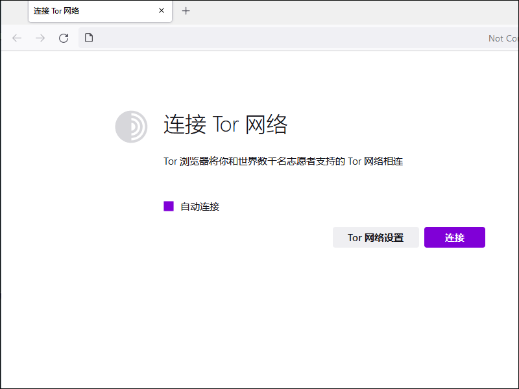Toggle the purple 自动连接 checkbox
The image size is (519, 389).
[x=169, y=206]
